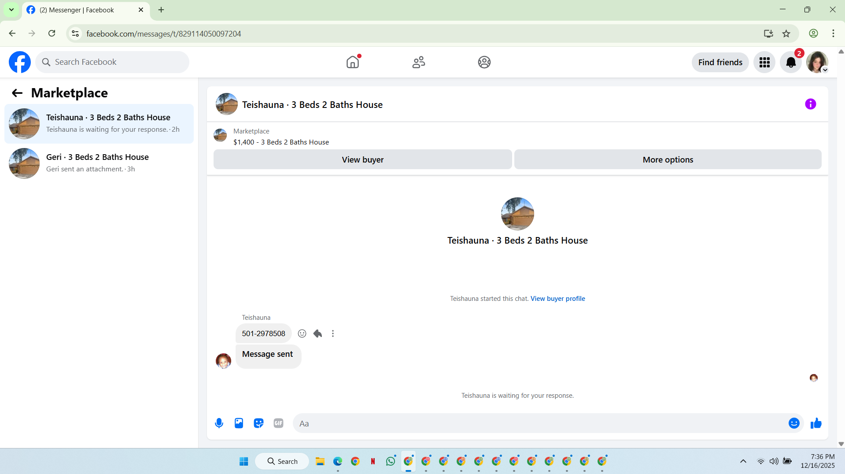Install the app from the address bar
Viewport: 845px width, 474px height.
pos(768,33)
